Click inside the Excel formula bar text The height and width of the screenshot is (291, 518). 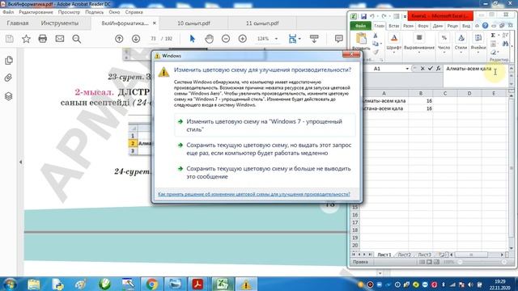[469, 69]
